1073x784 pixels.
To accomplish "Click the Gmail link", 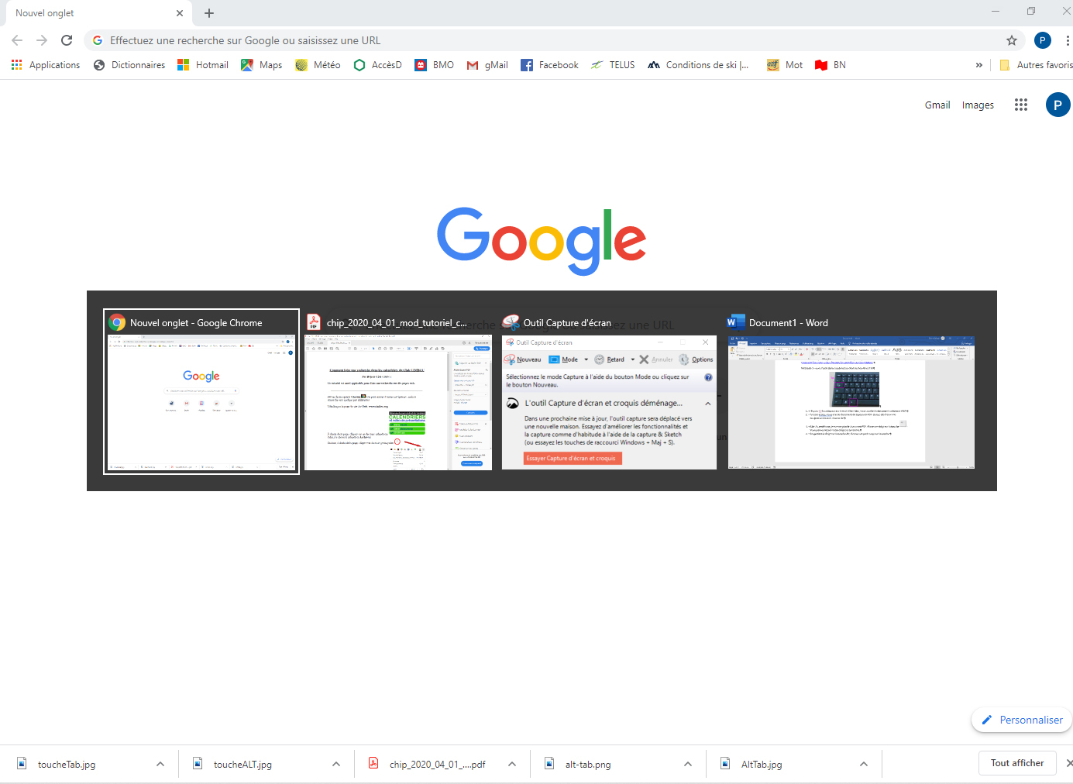I will pos(937,105).
